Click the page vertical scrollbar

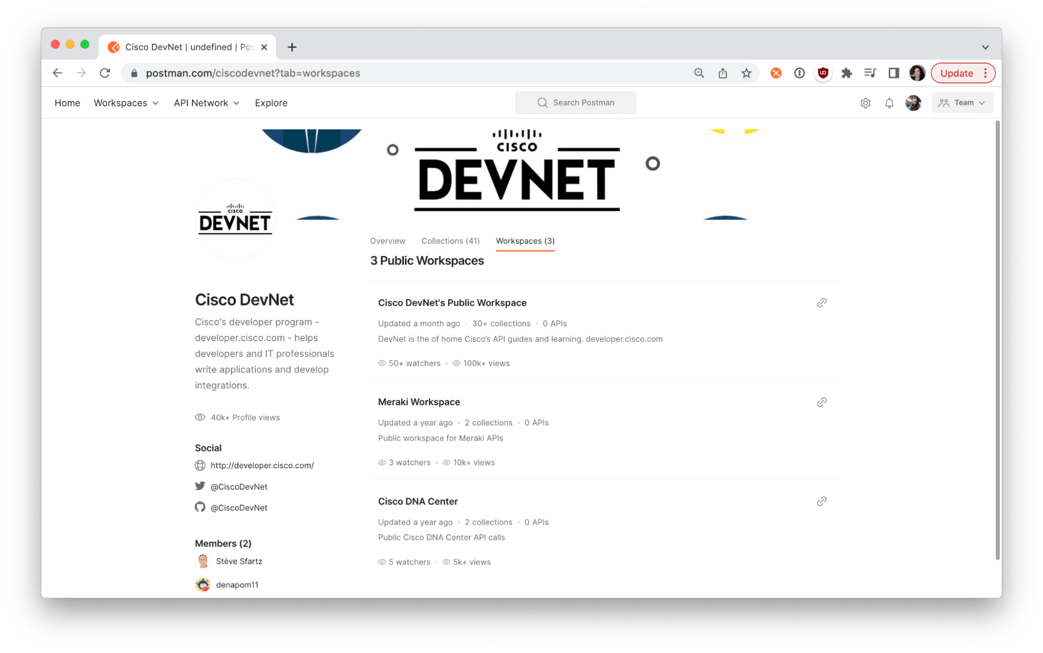(x=998, y=341)
